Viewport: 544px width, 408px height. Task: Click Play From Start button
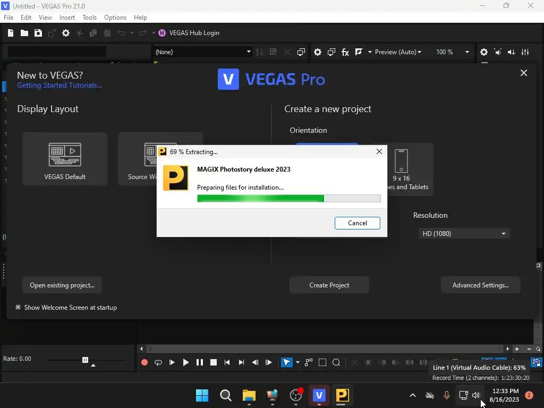tap(172, 362)
